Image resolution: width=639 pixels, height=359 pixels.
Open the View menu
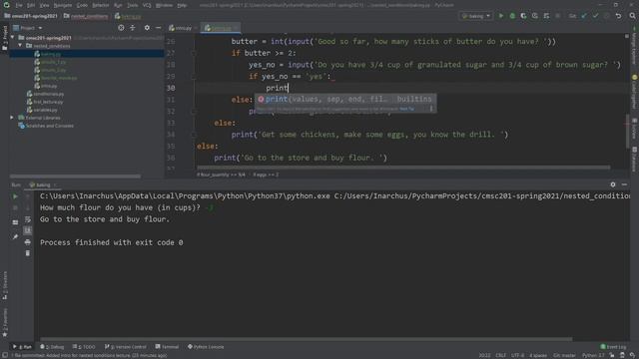tap(44, 5)
